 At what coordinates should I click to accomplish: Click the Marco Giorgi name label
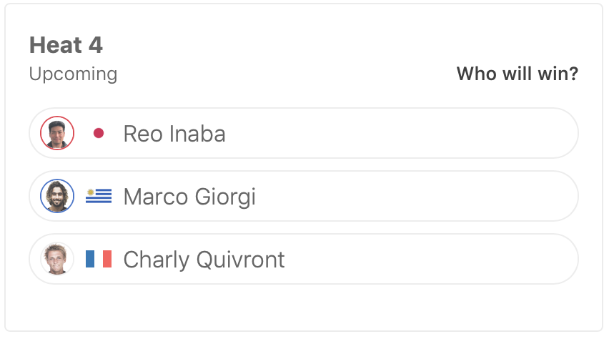pos(189,197)
